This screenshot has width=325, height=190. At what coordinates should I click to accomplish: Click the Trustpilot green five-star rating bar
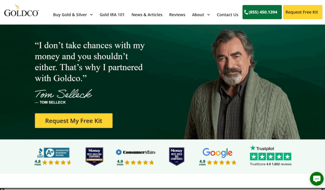coord(270,156)
